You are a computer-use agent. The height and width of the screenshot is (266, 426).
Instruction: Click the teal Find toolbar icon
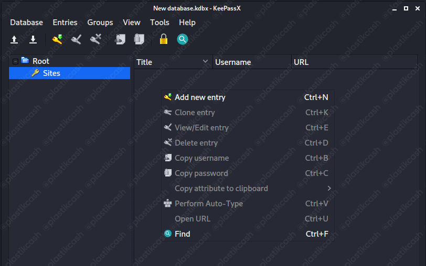183,39
